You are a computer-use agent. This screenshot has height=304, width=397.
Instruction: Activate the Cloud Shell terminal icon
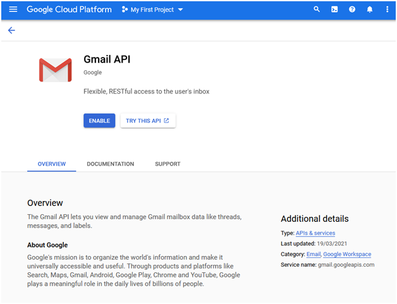(334, 9)
